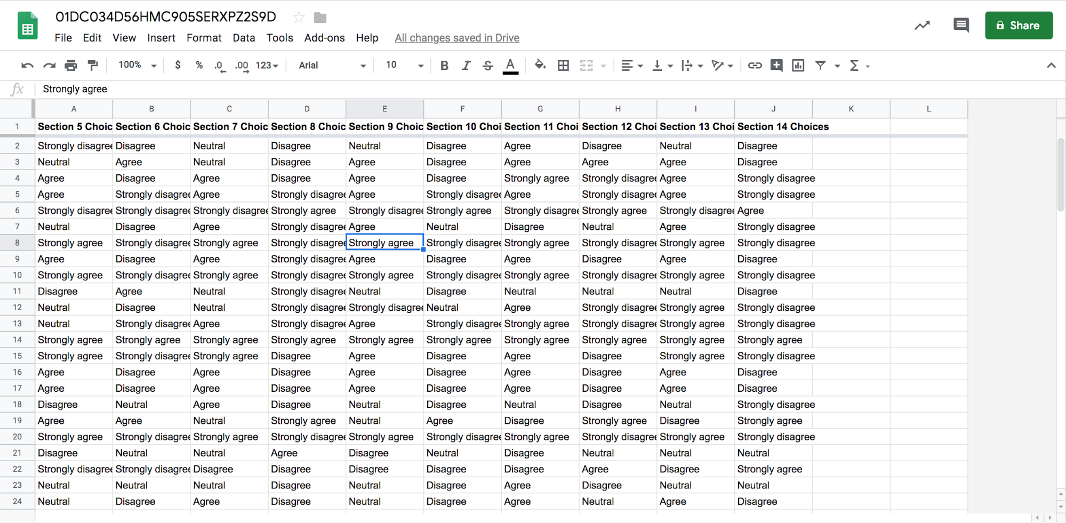Viewport: 1066px width, 523px height.
Task: Open the Borders grid icon
Action: (x=563, y=66)
